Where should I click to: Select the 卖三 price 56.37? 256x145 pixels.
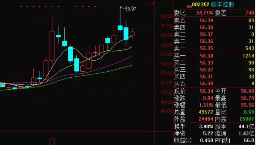click(206, 35)
